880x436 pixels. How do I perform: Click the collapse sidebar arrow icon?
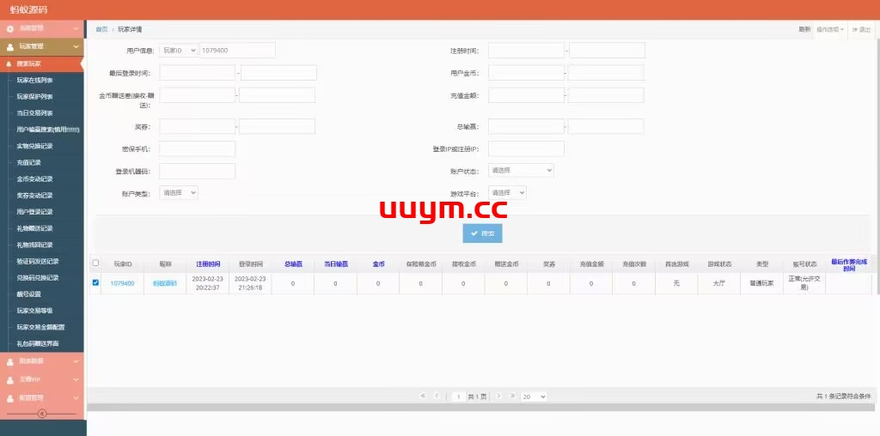click(41, 414)
